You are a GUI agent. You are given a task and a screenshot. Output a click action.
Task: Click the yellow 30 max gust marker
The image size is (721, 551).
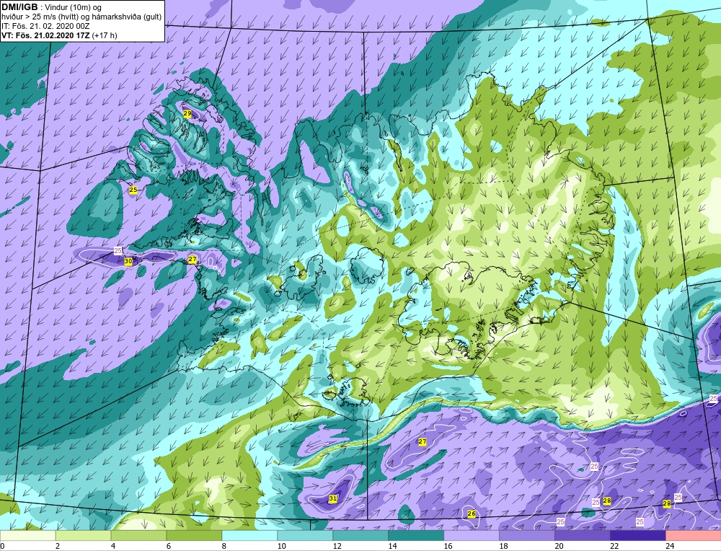128,261
